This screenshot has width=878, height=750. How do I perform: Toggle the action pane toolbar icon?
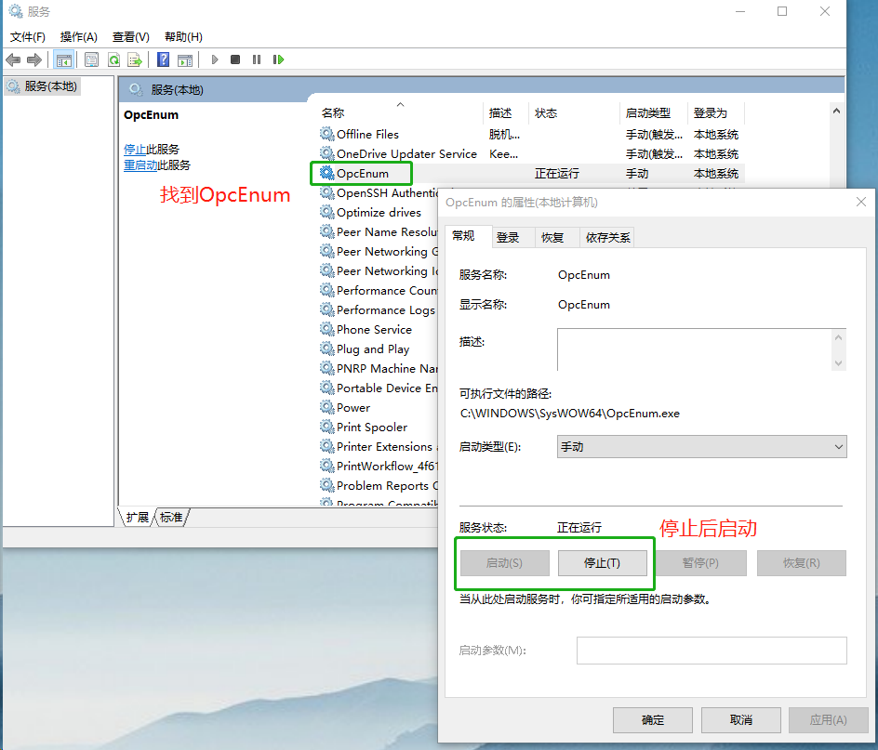tap(185, 59)
